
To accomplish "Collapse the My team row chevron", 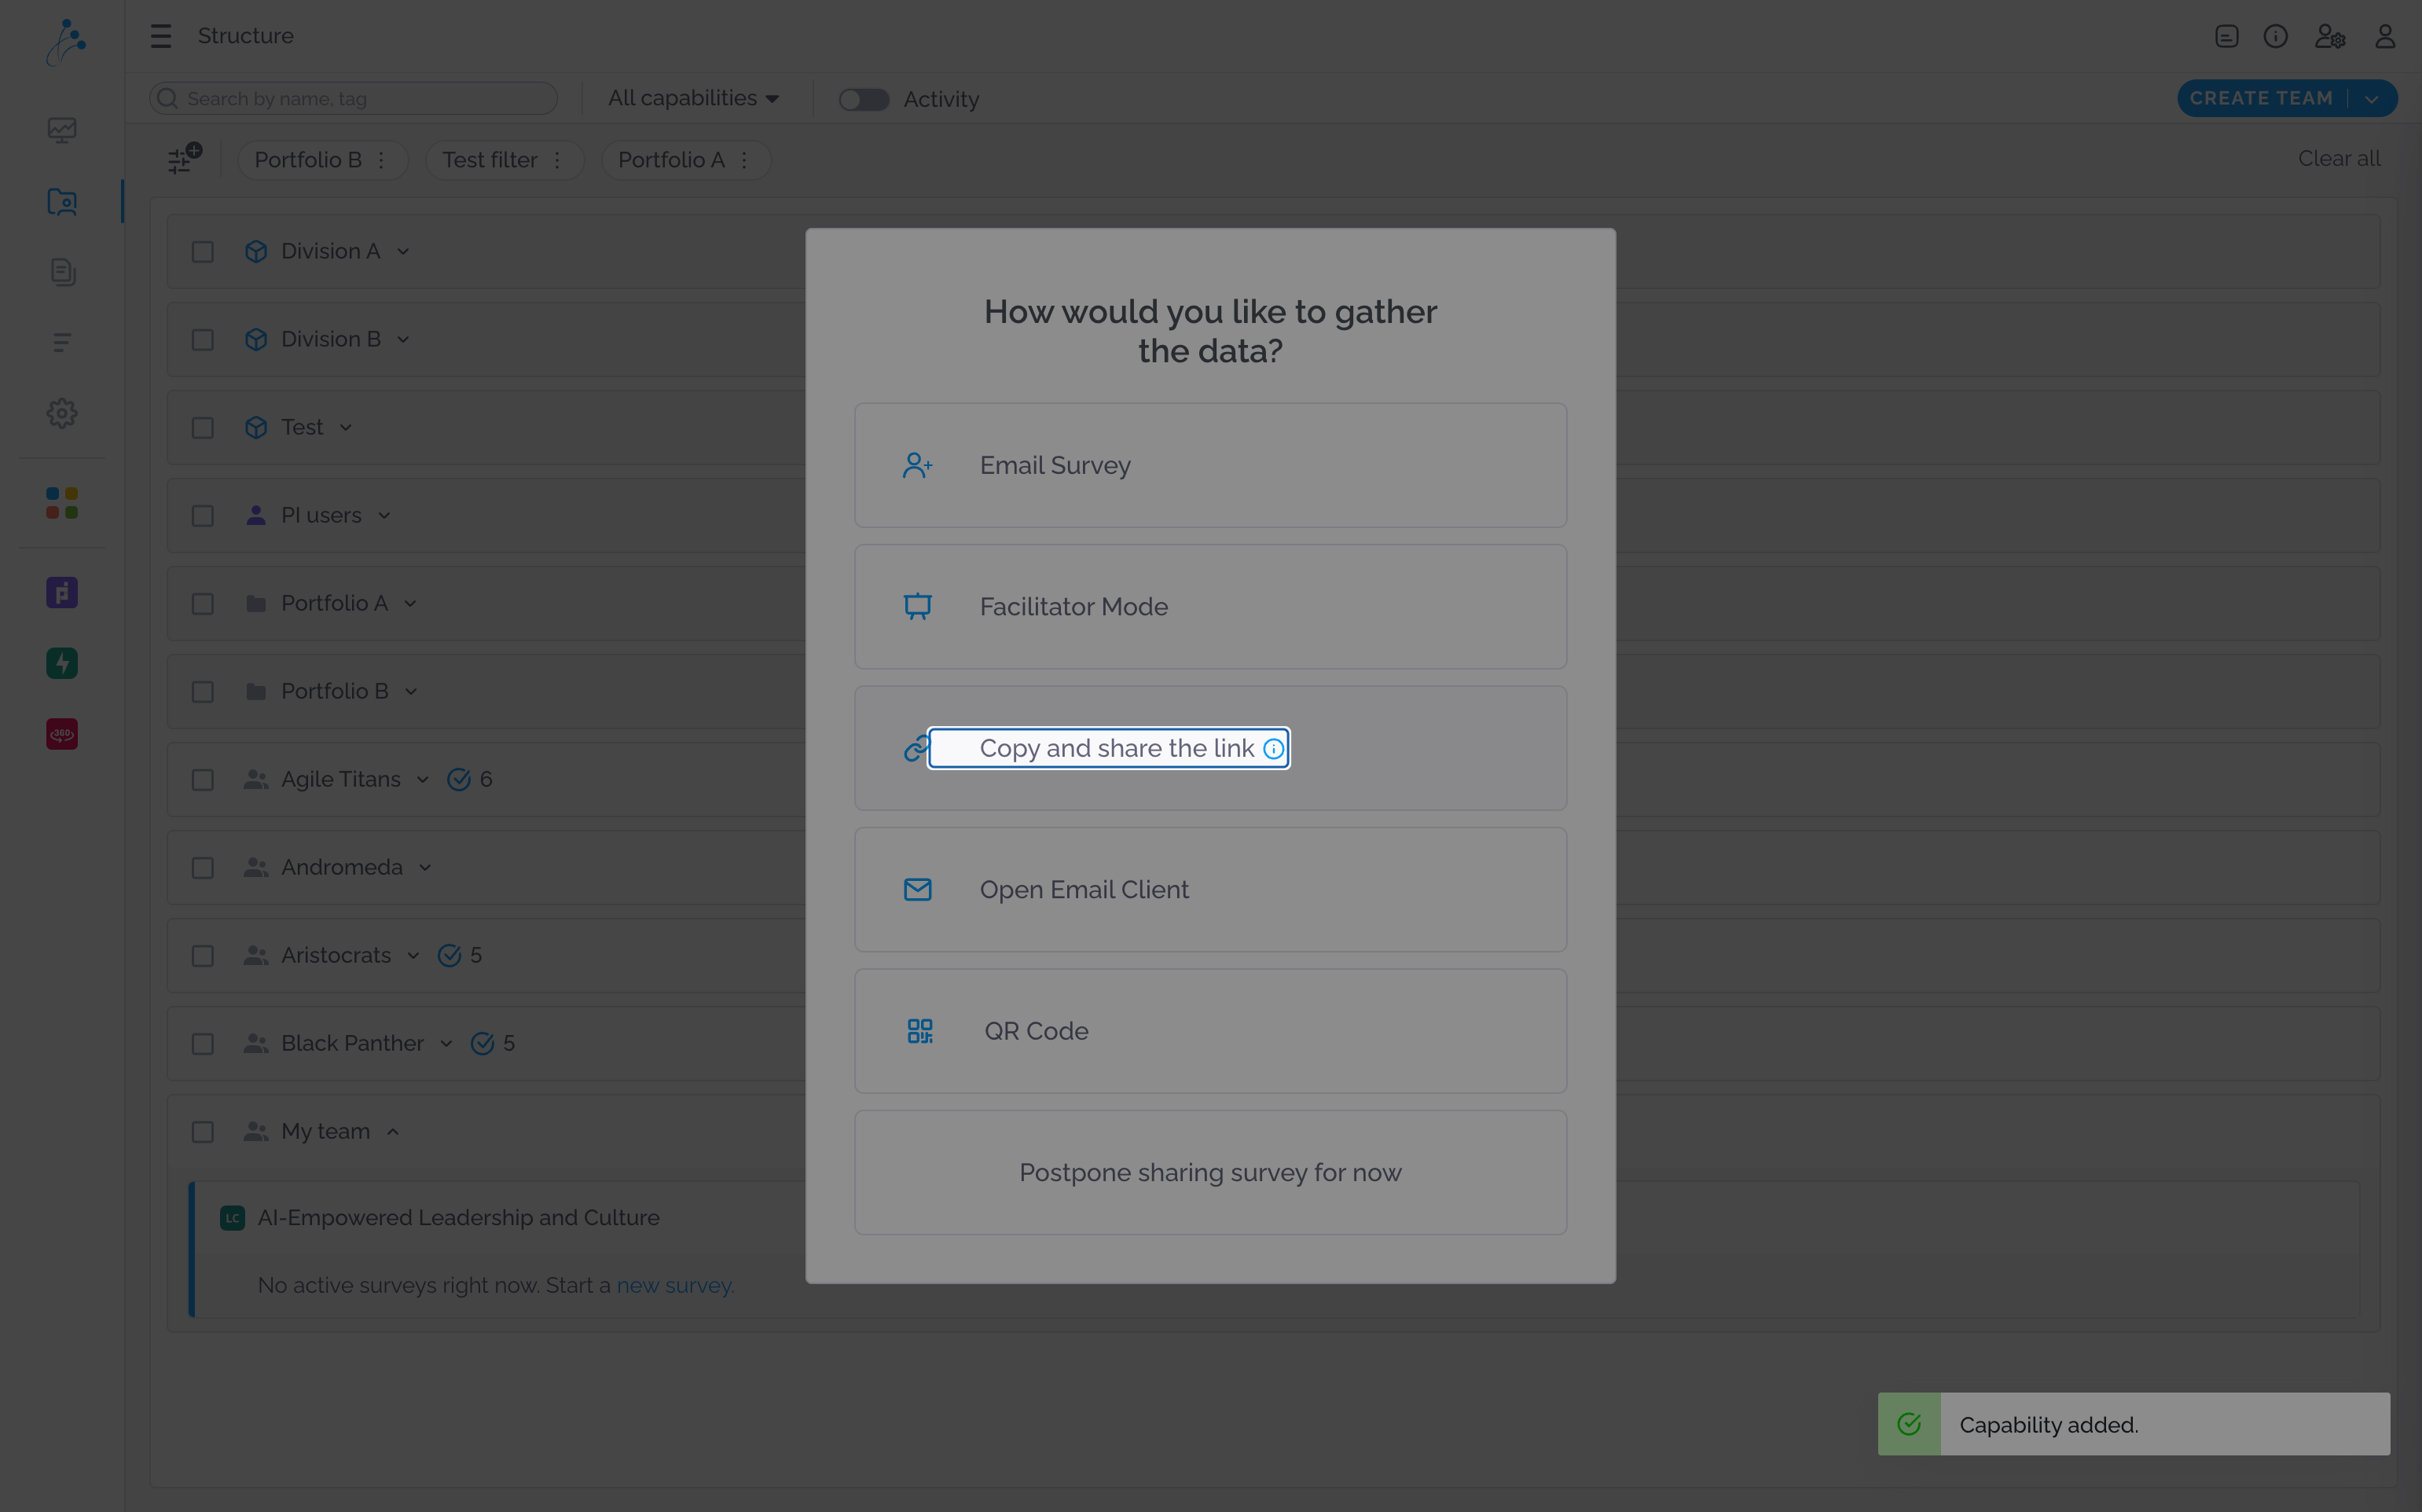I will (393, 1132).
